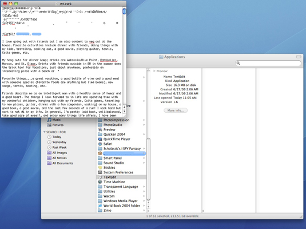Click the 'Size 16.3 MB on disk' text
306x229 pixels.
pos(181,85)
